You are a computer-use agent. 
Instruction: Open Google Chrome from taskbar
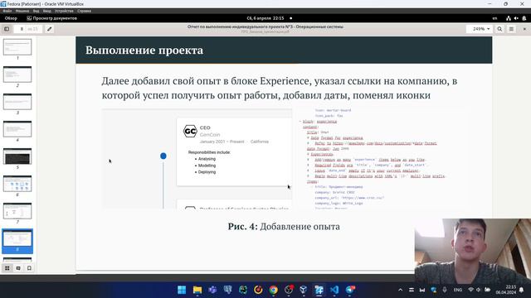274,290
